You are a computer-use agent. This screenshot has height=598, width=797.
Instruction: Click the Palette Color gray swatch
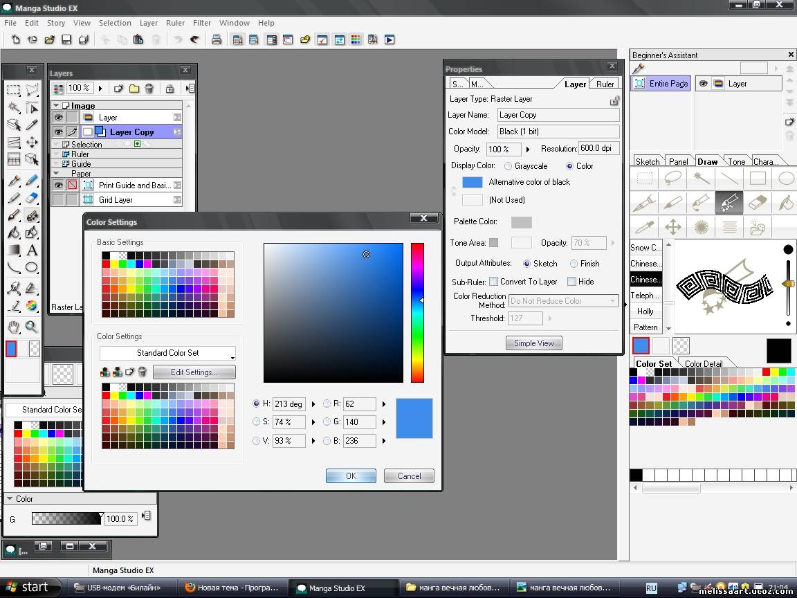tap(522, 222)
